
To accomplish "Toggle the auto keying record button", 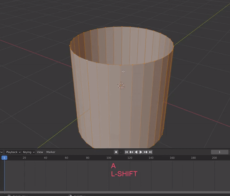I will (116, 152).
